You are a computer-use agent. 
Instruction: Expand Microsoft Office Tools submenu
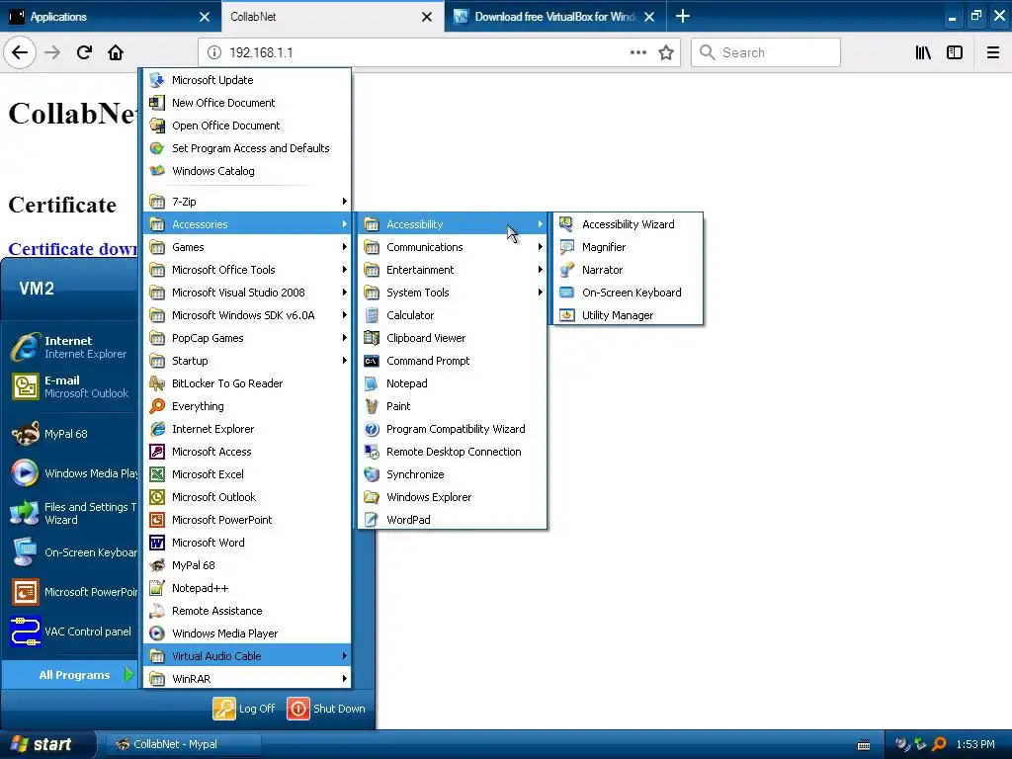tap(247, 270)
